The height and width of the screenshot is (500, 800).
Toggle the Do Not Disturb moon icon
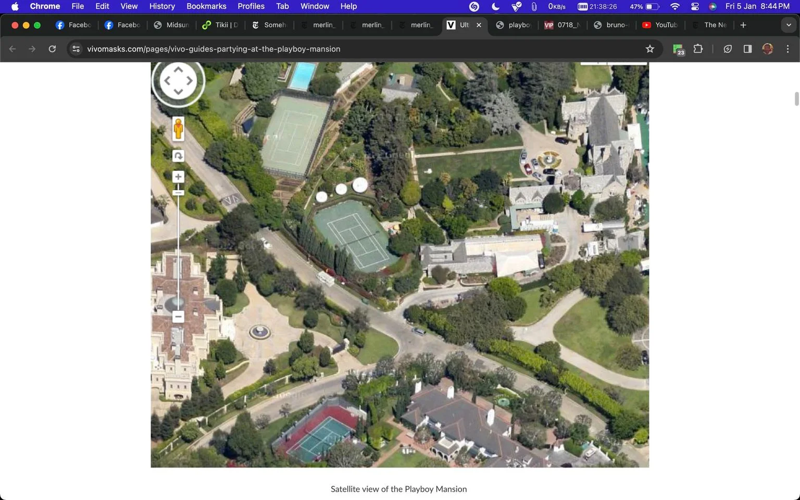click(495, 6)
